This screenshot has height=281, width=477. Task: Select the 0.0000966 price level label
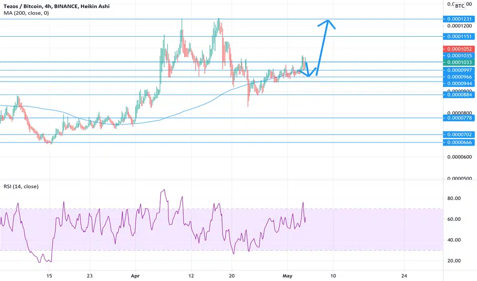click(x=459, y=77)
